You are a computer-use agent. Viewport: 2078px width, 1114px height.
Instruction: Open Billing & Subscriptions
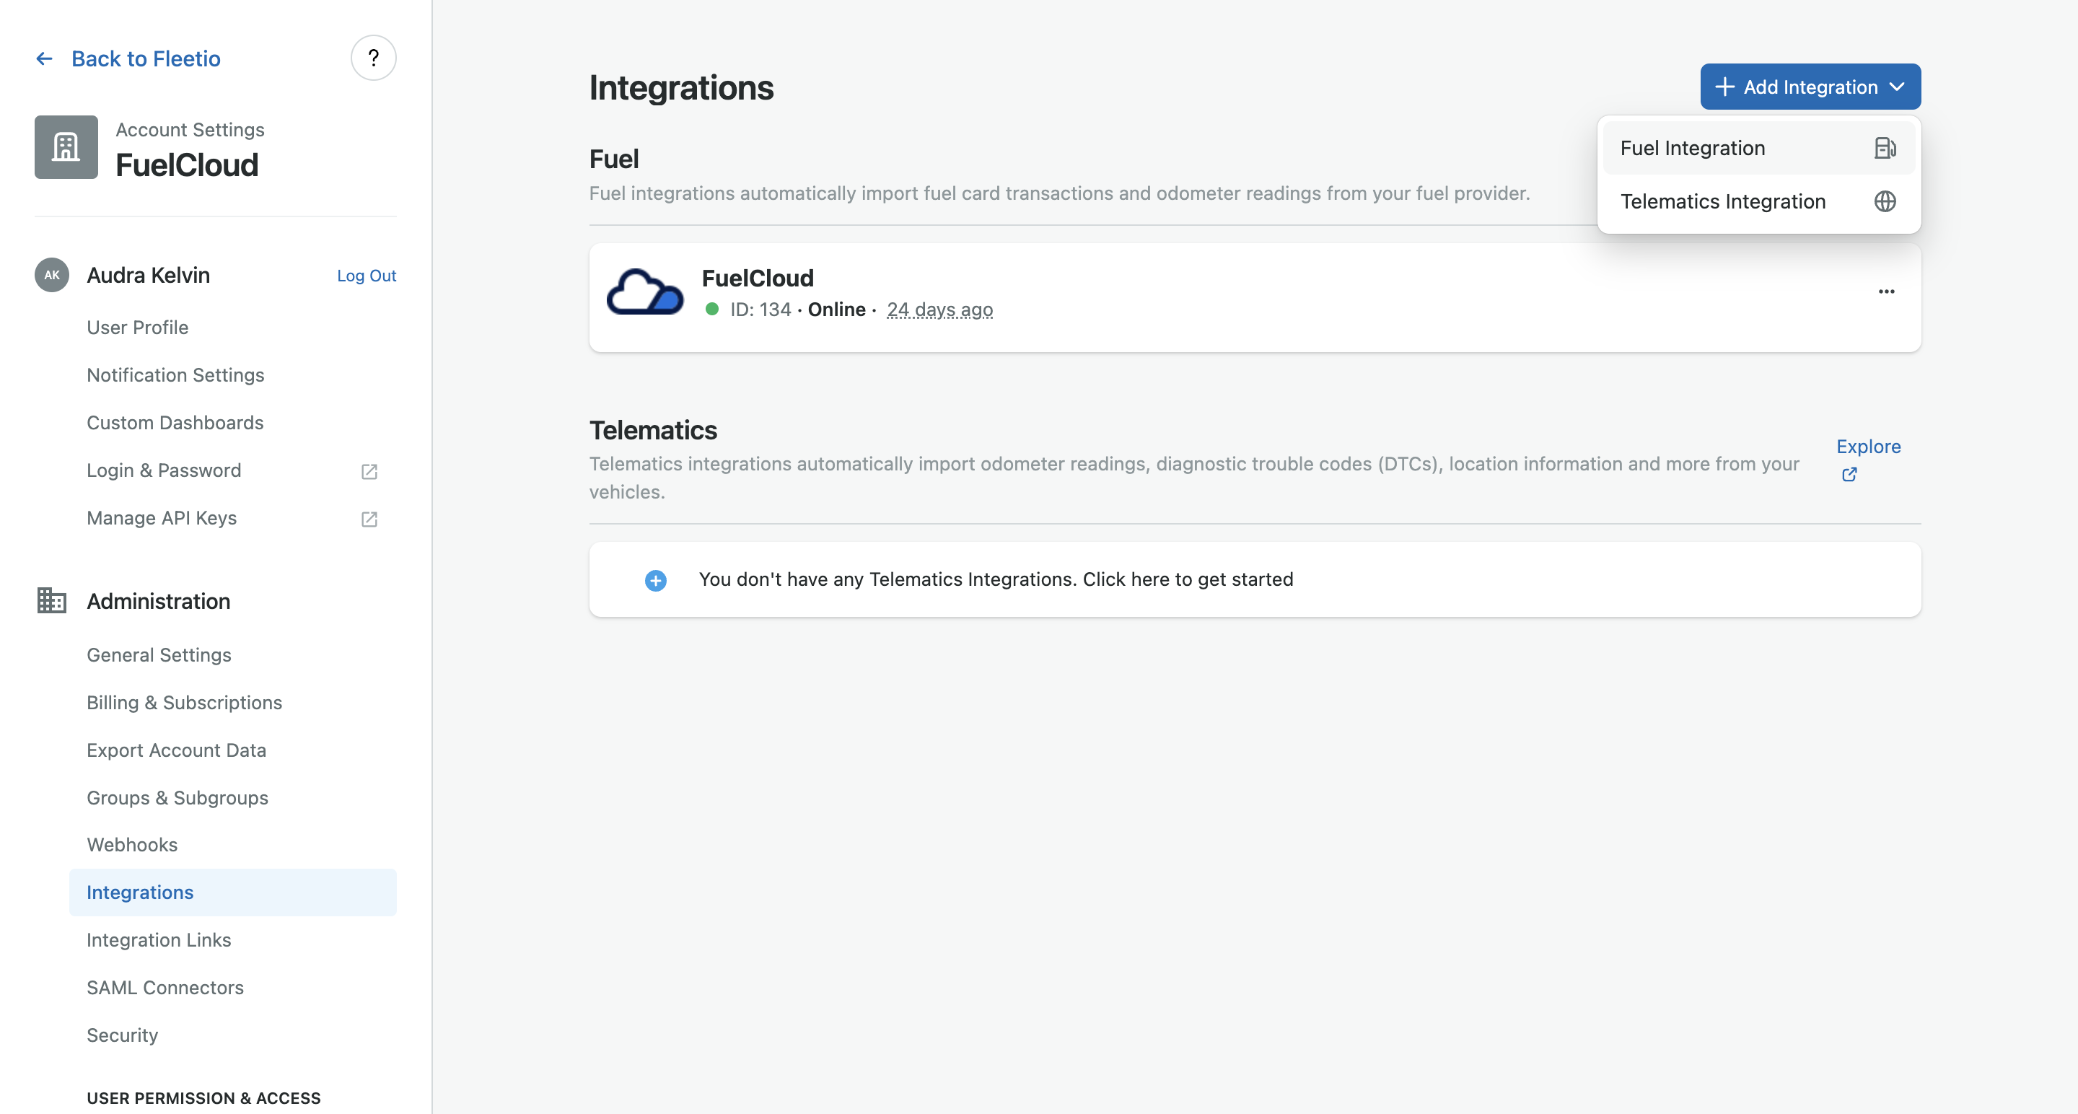click(x=184, y=703)
